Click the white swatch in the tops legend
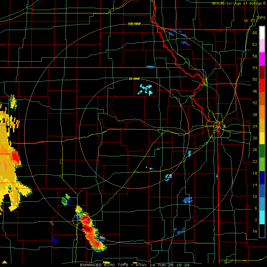 coord(262,33)
